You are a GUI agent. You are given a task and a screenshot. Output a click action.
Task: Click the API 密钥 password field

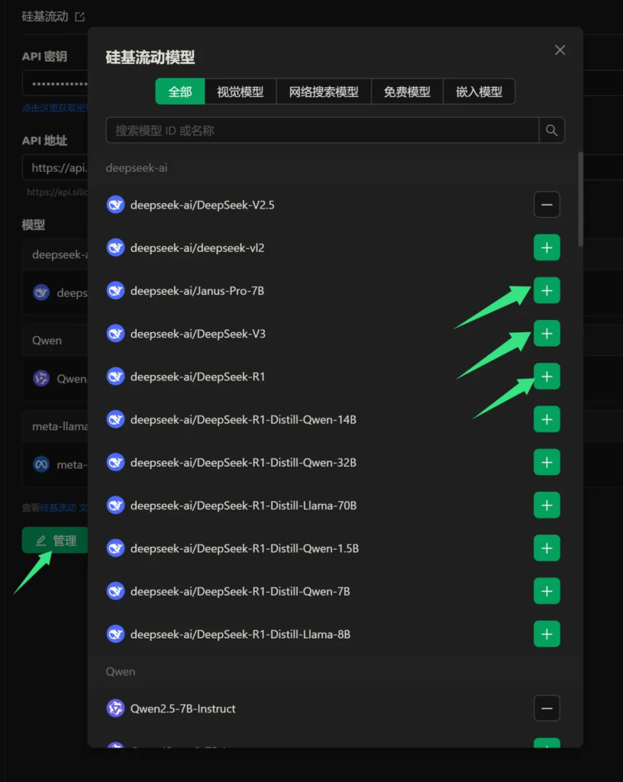55,83
